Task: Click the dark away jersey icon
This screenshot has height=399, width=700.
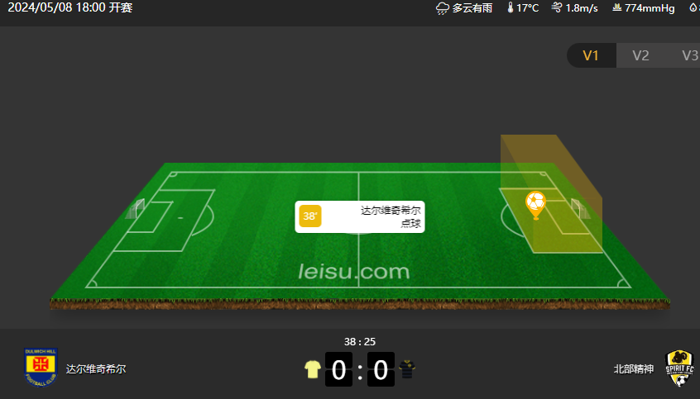Action: point(407,369)
